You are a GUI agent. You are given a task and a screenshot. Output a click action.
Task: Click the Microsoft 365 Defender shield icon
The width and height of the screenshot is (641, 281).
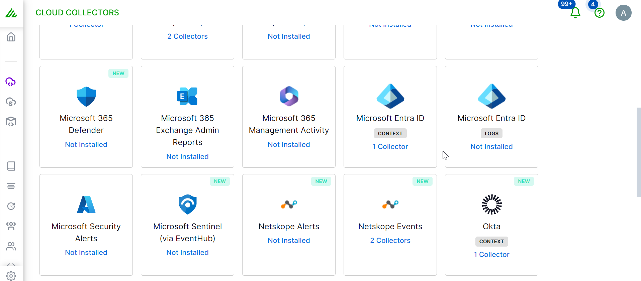[x=86, y=97]
